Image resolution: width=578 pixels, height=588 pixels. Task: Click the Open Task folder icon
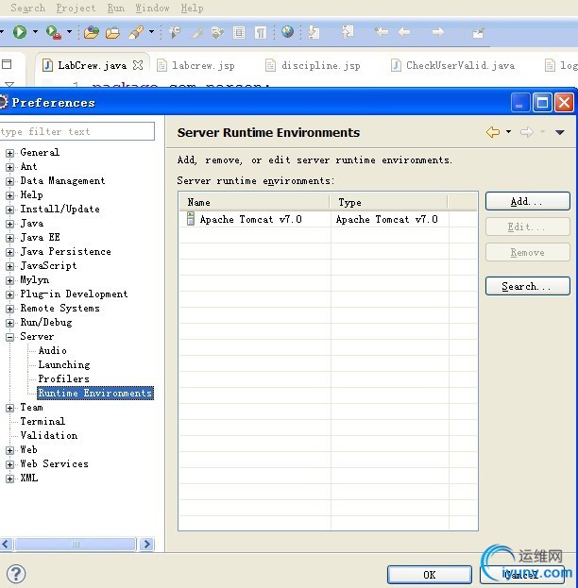(112, 33)
